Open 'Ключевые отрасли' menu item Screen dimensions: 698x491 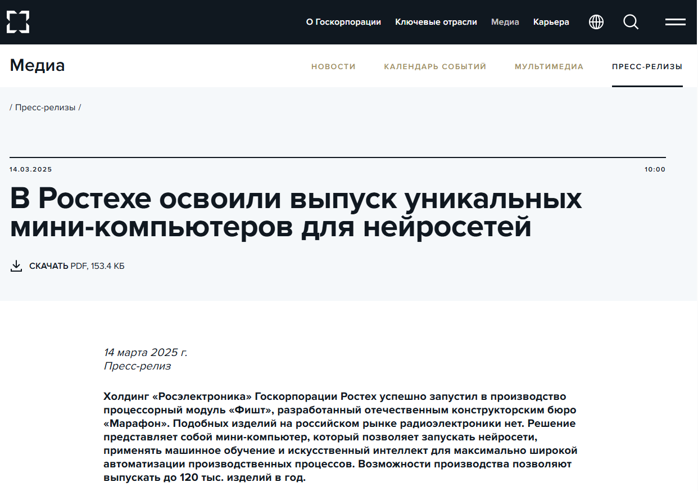(x=436, y=22)
